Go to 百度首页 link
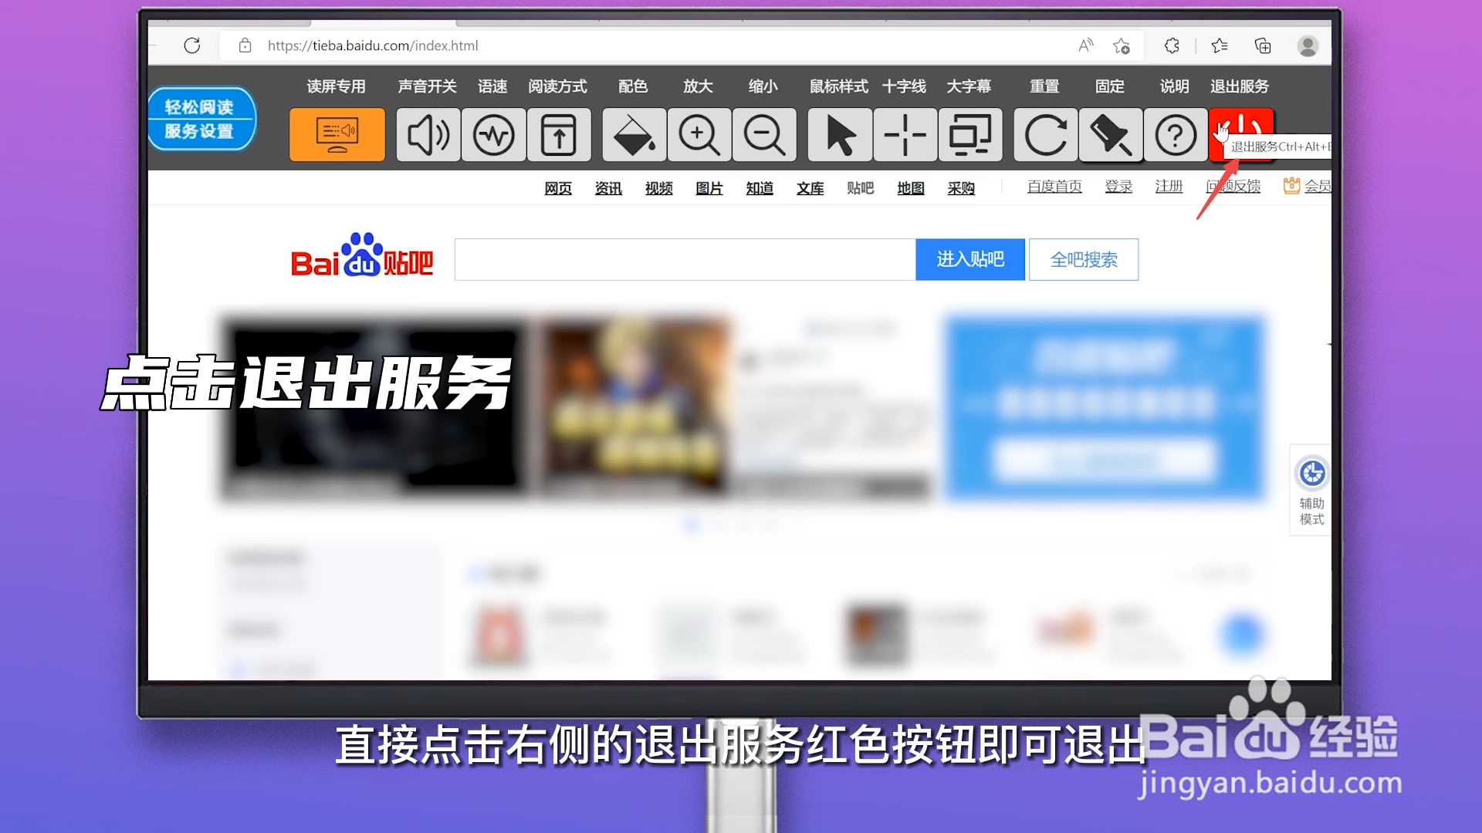The height and width of the screenshot is (833, 1482). tap(1054, 186)
